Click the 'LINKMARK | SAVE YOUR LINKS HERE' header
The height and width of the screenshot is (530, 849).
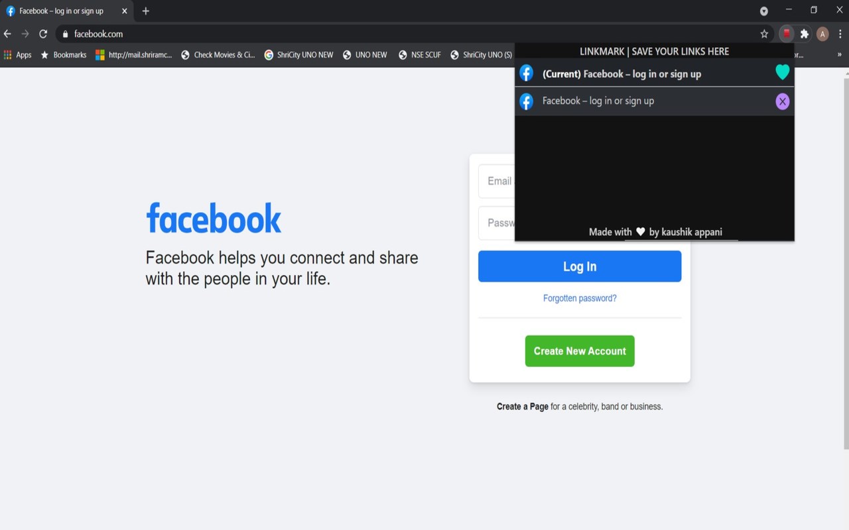click(x=654, y=51)
